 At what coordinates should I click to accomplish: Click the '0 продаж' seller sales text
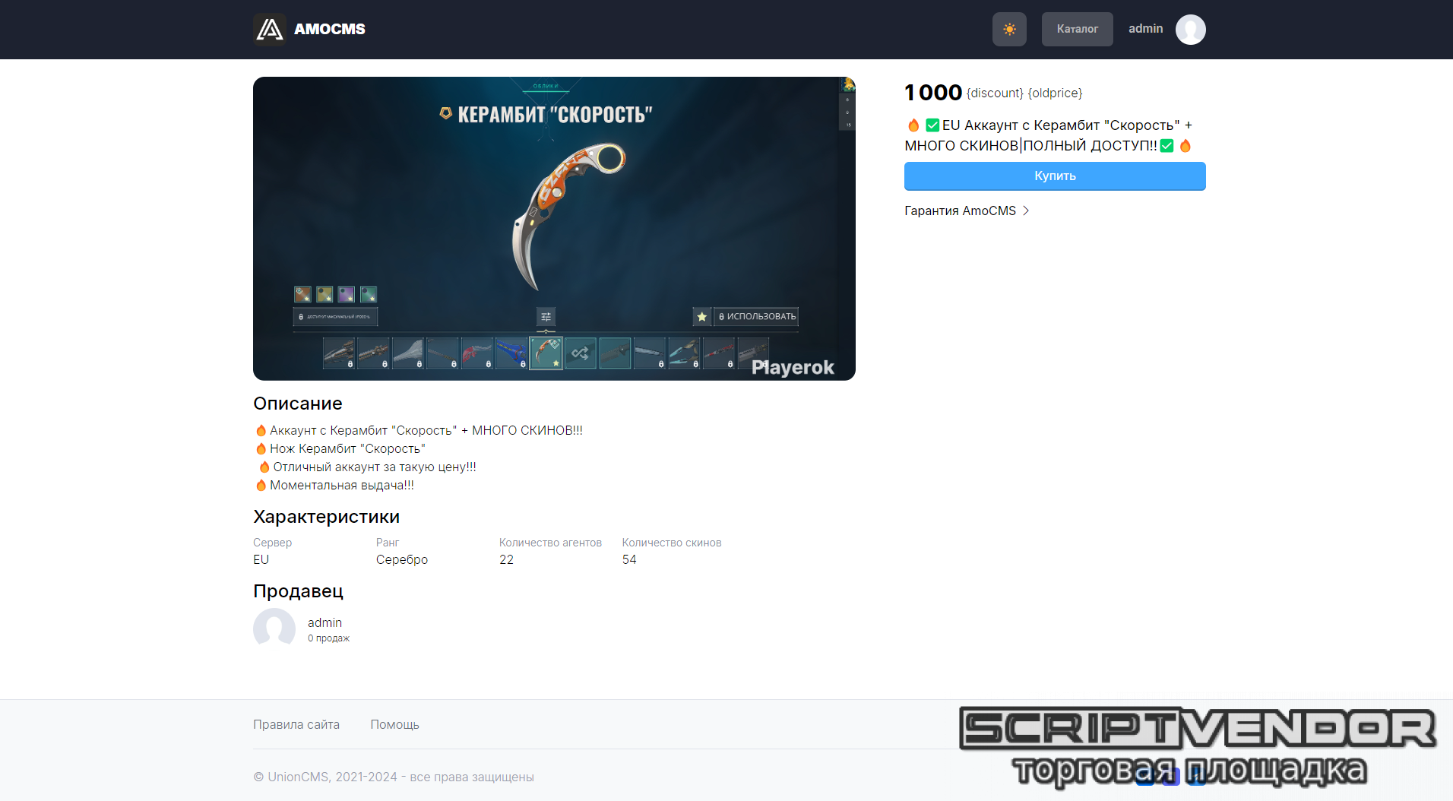tap(328, 638)
